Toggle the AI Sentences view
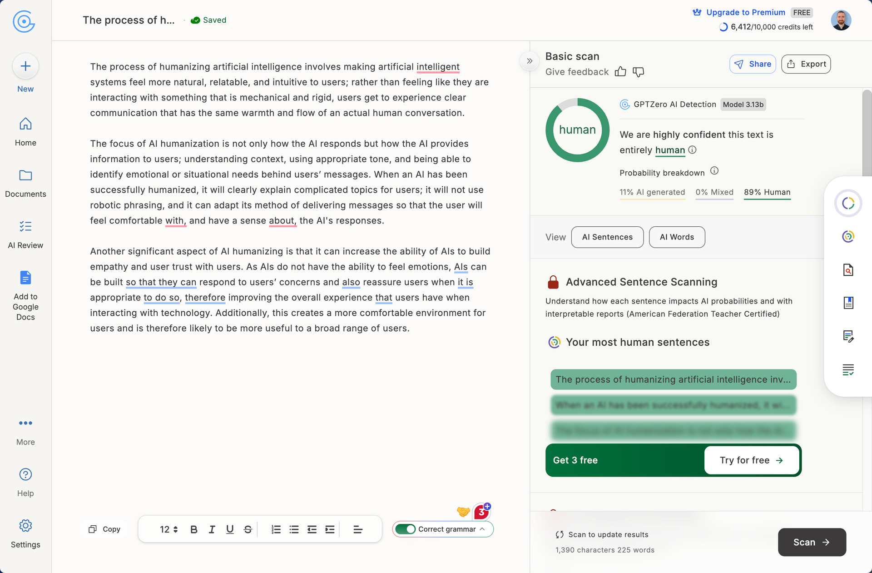This screenshot has height=573, width=872. 607,237
